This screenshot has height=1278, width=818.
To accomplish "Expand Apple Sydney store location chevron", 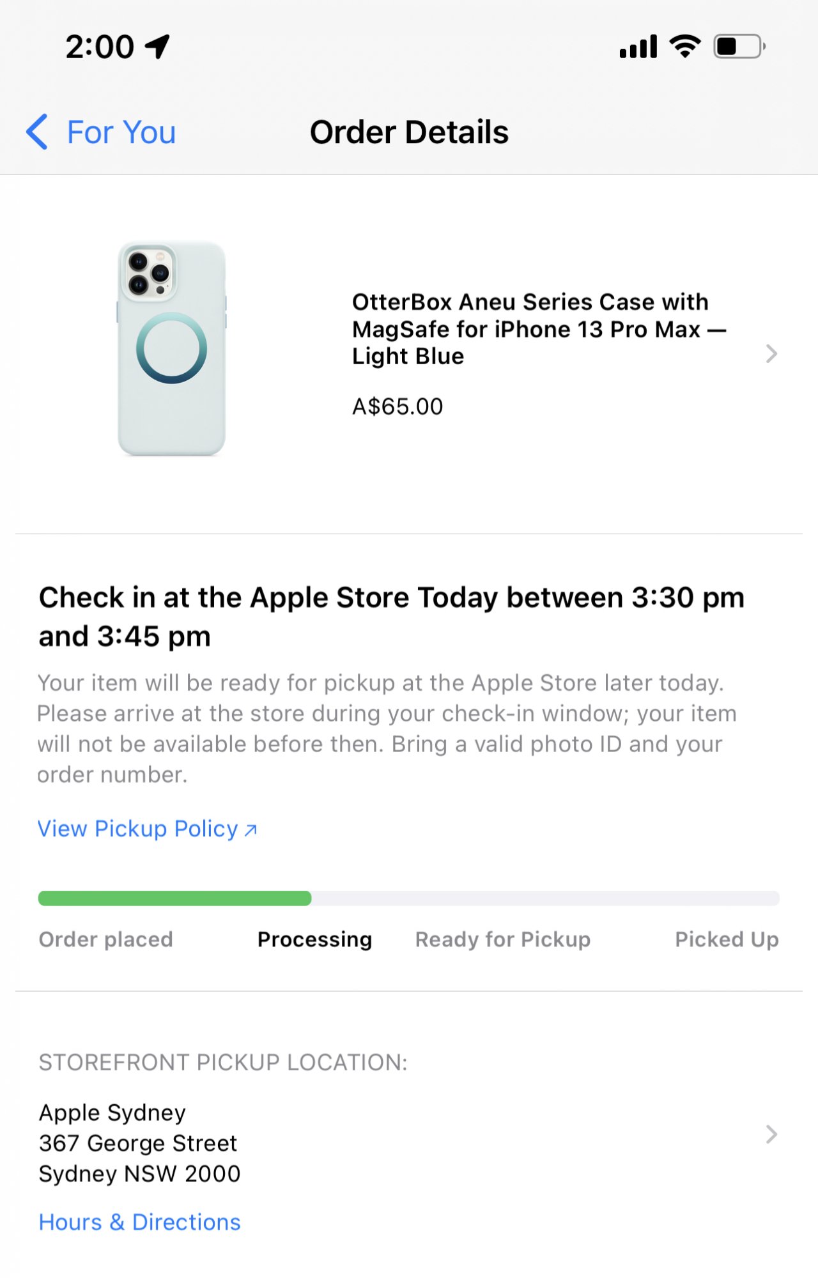I will [771, 1134].
